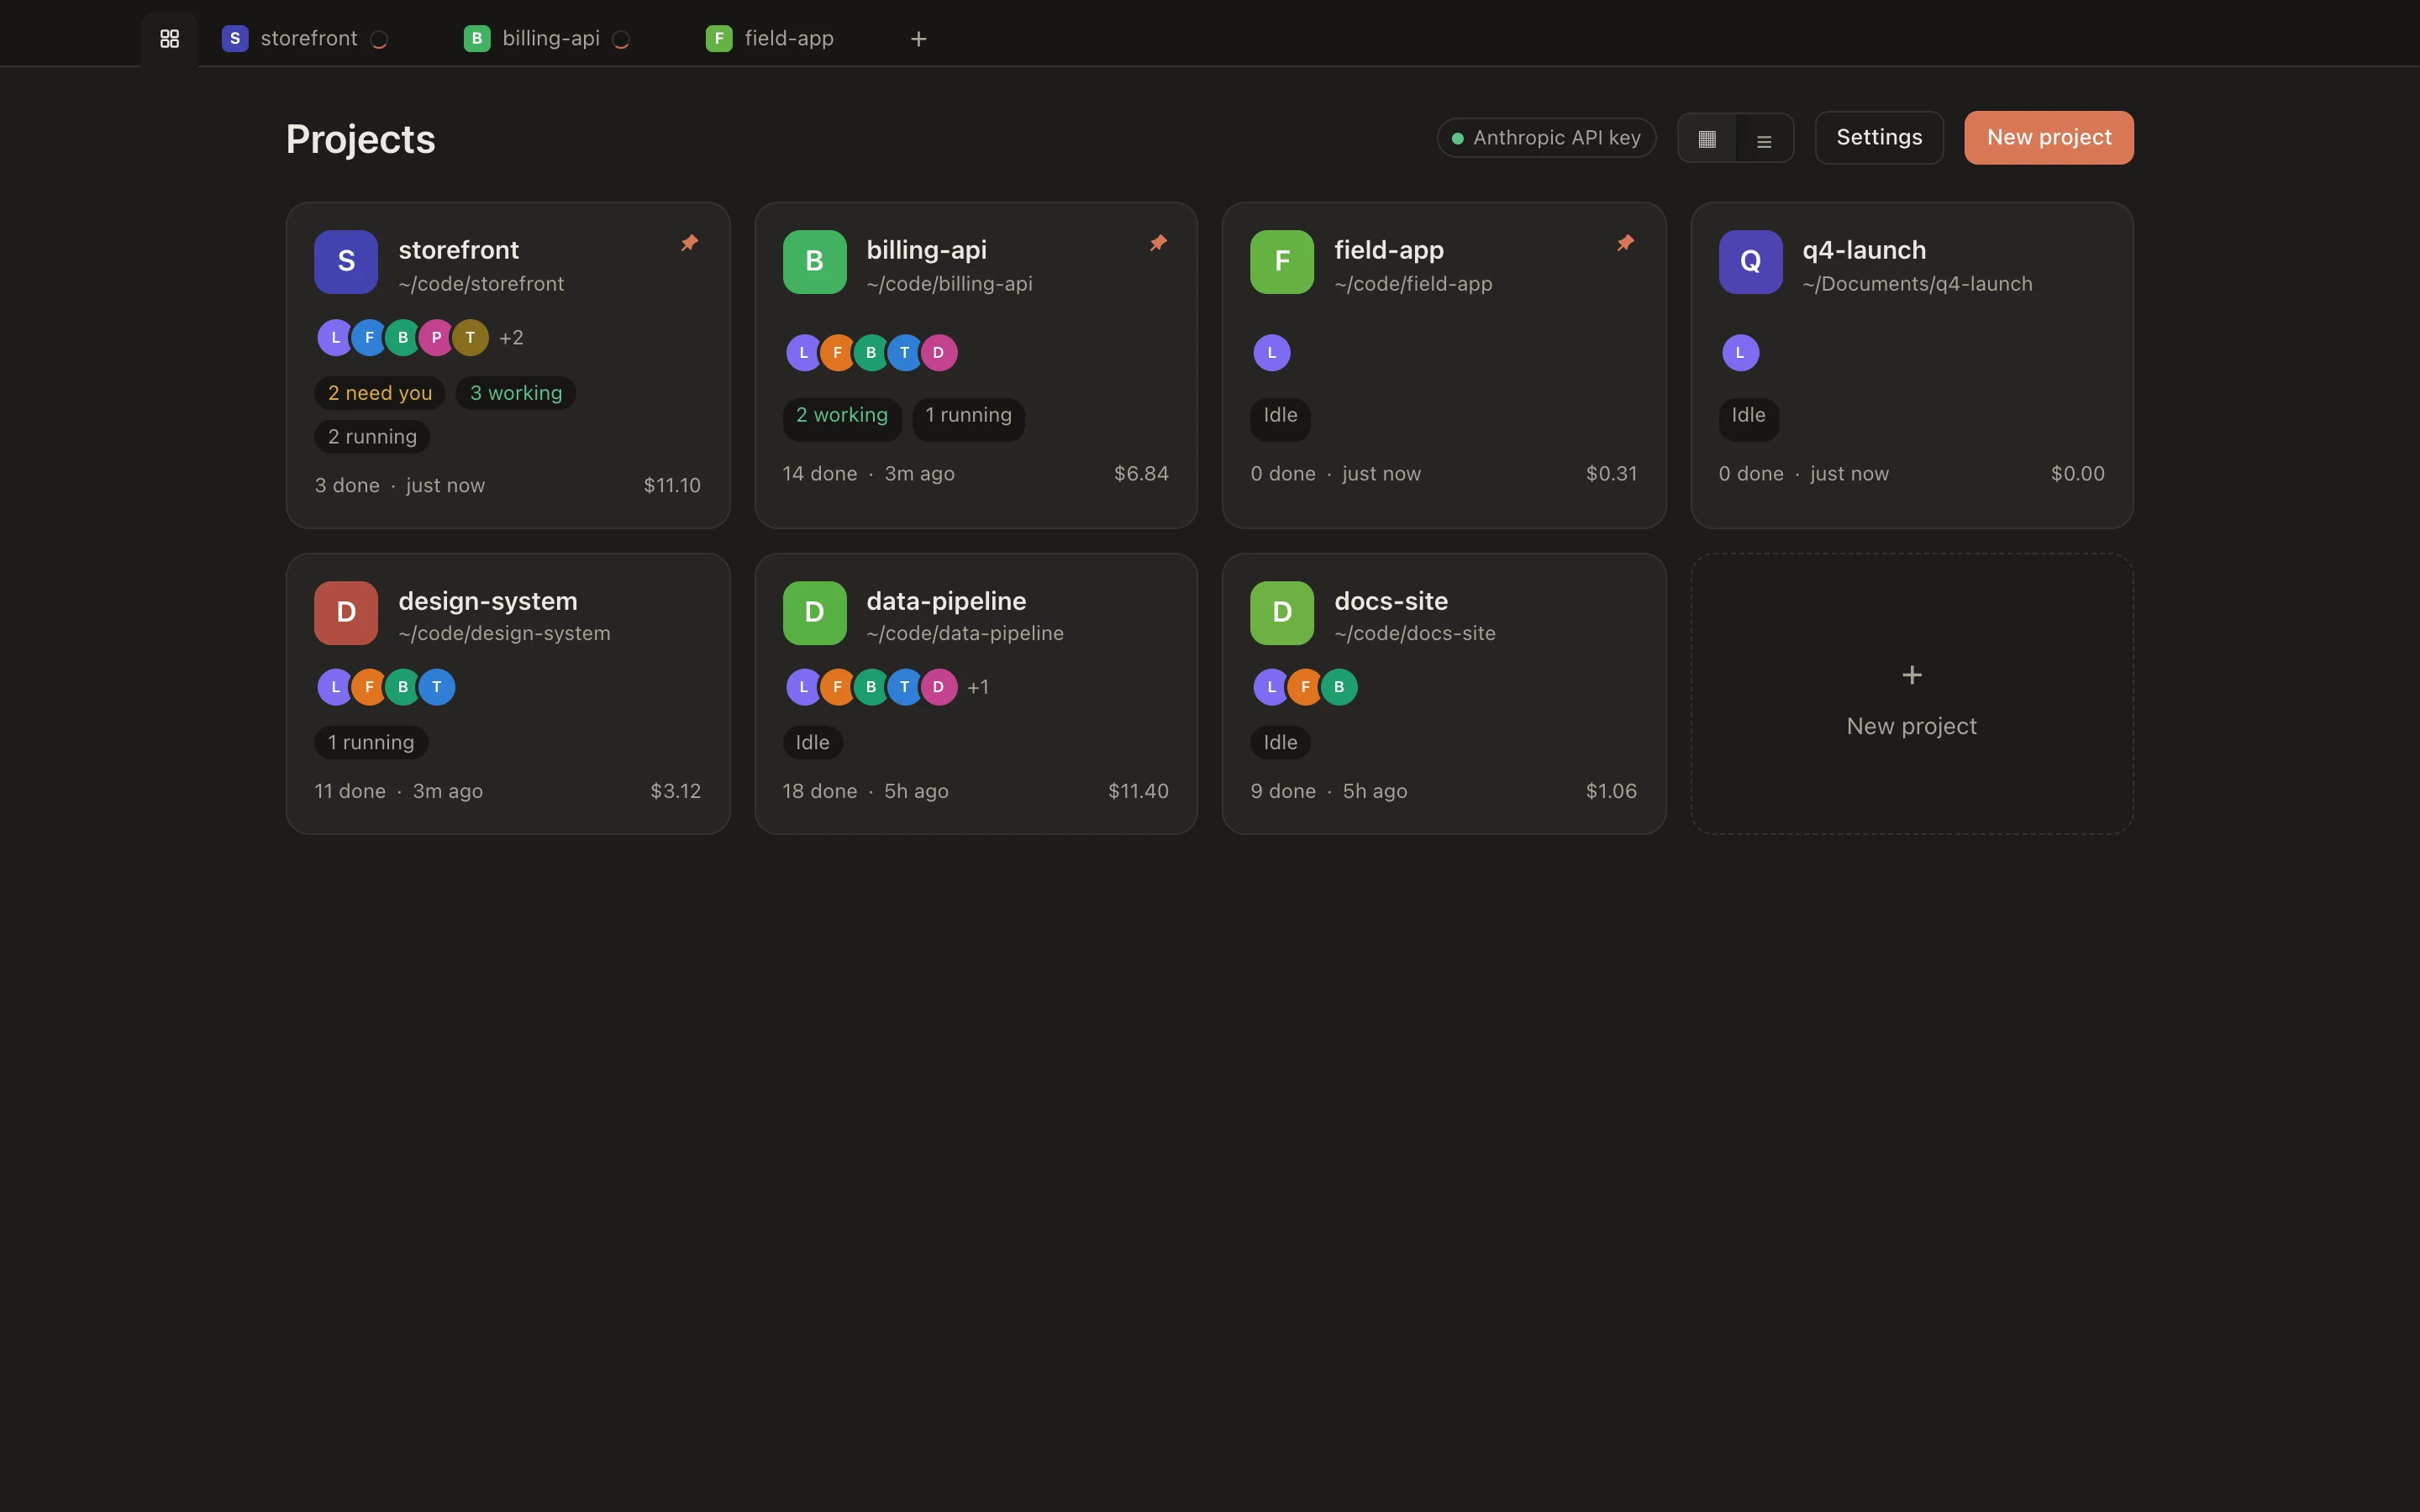Viewport: 2420px width, 1512px height.
Task: Click the "9 done" text on docs-site
Action: [1283, 791]
